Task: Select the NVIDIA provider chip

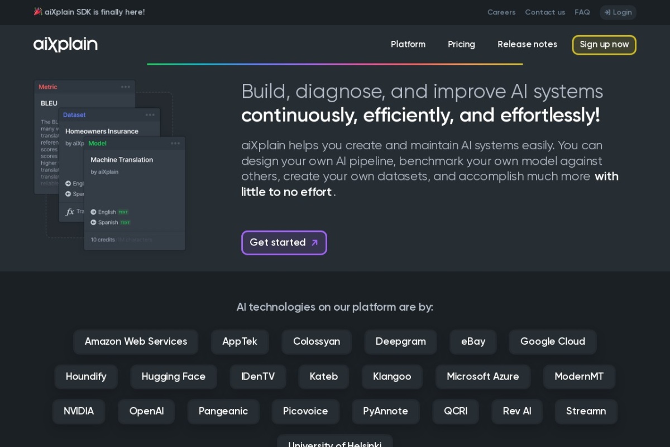Action: tap(79, 411)
